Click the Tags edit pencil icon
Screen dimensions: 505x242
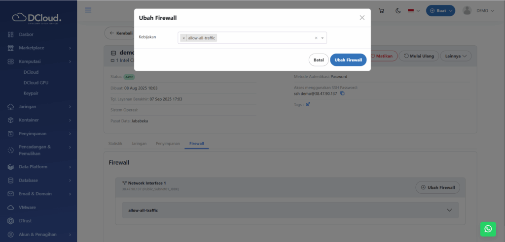[308, 104]
